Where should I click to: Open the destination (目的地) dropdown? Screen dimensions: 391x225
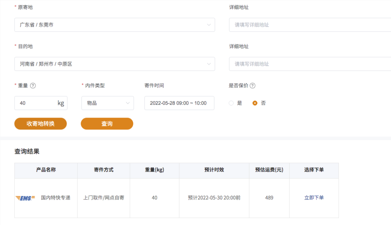114,64
